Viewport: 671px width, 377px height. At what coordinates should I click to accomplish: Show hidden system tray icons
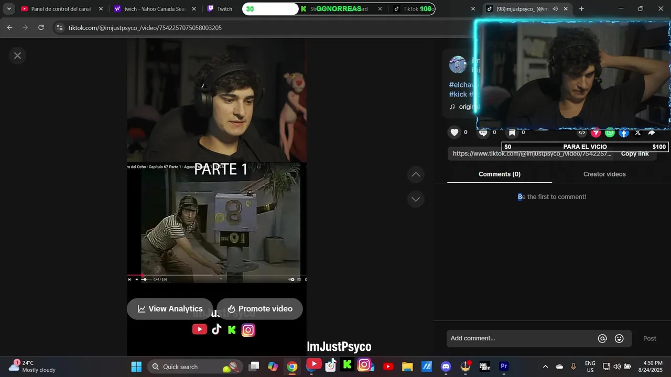coord(545,367)
